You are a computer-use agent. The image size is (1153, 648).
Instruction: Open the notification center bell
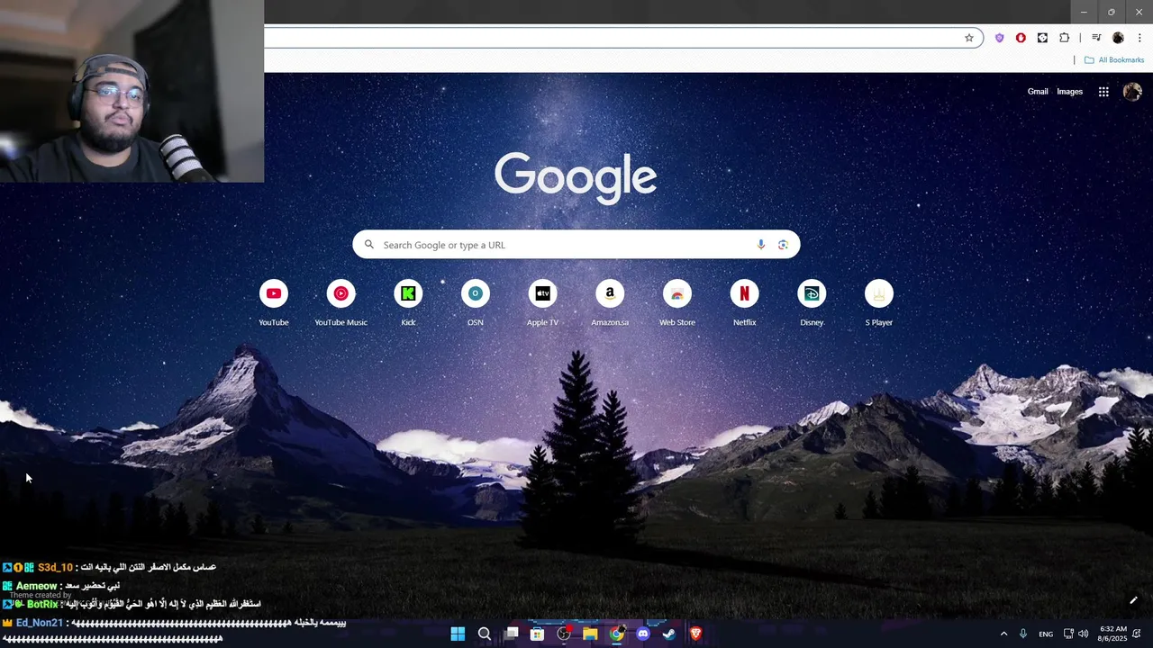1138,634
